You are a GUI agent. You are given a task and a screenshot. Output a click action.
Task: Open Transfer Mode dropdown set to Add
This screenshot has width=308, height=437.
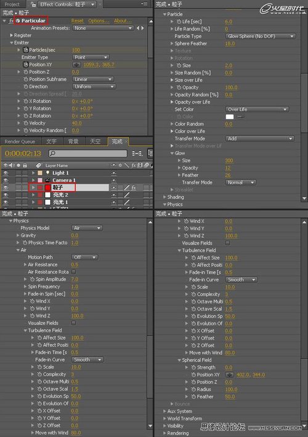pos(259,139)
